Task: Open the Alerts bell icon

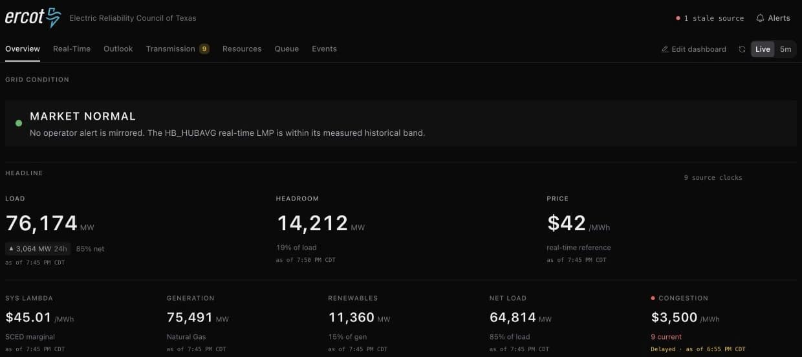Action: (x=760, y=18)
